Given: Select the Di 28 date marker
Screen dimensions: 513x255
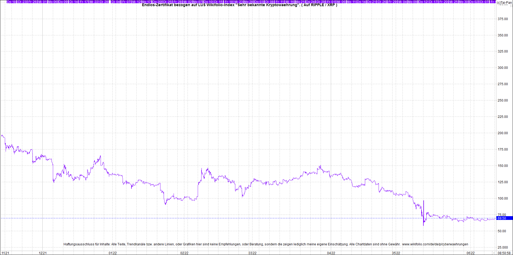Looking at the screenshot, I should coord(104,2).
